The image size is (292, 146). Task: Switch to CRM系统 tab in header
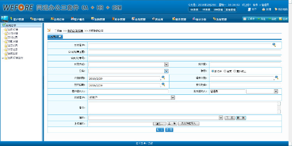[218, 10]
